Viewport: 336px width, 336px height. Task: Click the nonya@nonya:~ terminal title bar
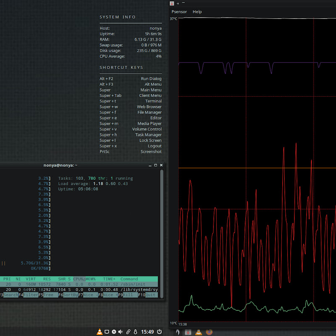[60, 165]
